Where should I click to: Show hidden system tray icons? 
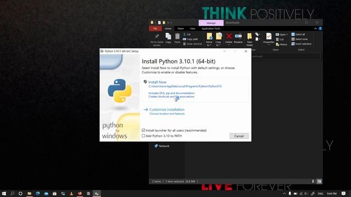click(x=284, y=193)
